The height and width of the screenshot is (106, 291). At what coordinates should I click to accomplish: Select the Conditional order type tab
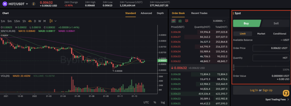(280, 34)
